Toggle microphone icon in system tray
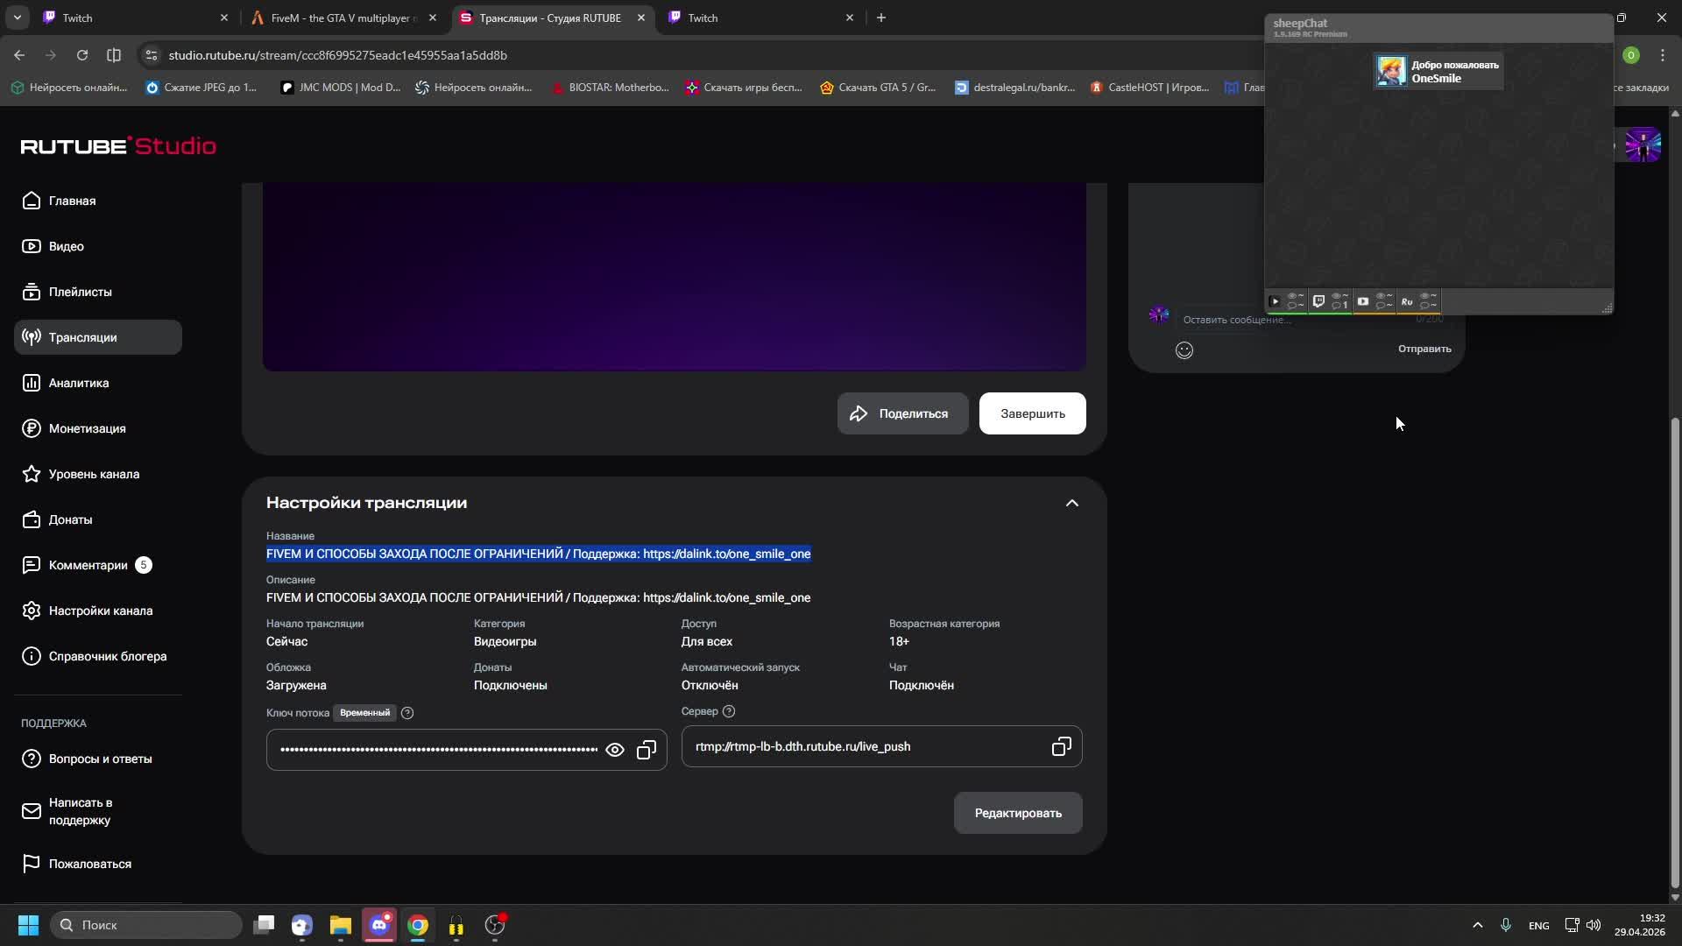This screenshot has height=946, width=1682. pyautogui.click(x=1506, y=925)
